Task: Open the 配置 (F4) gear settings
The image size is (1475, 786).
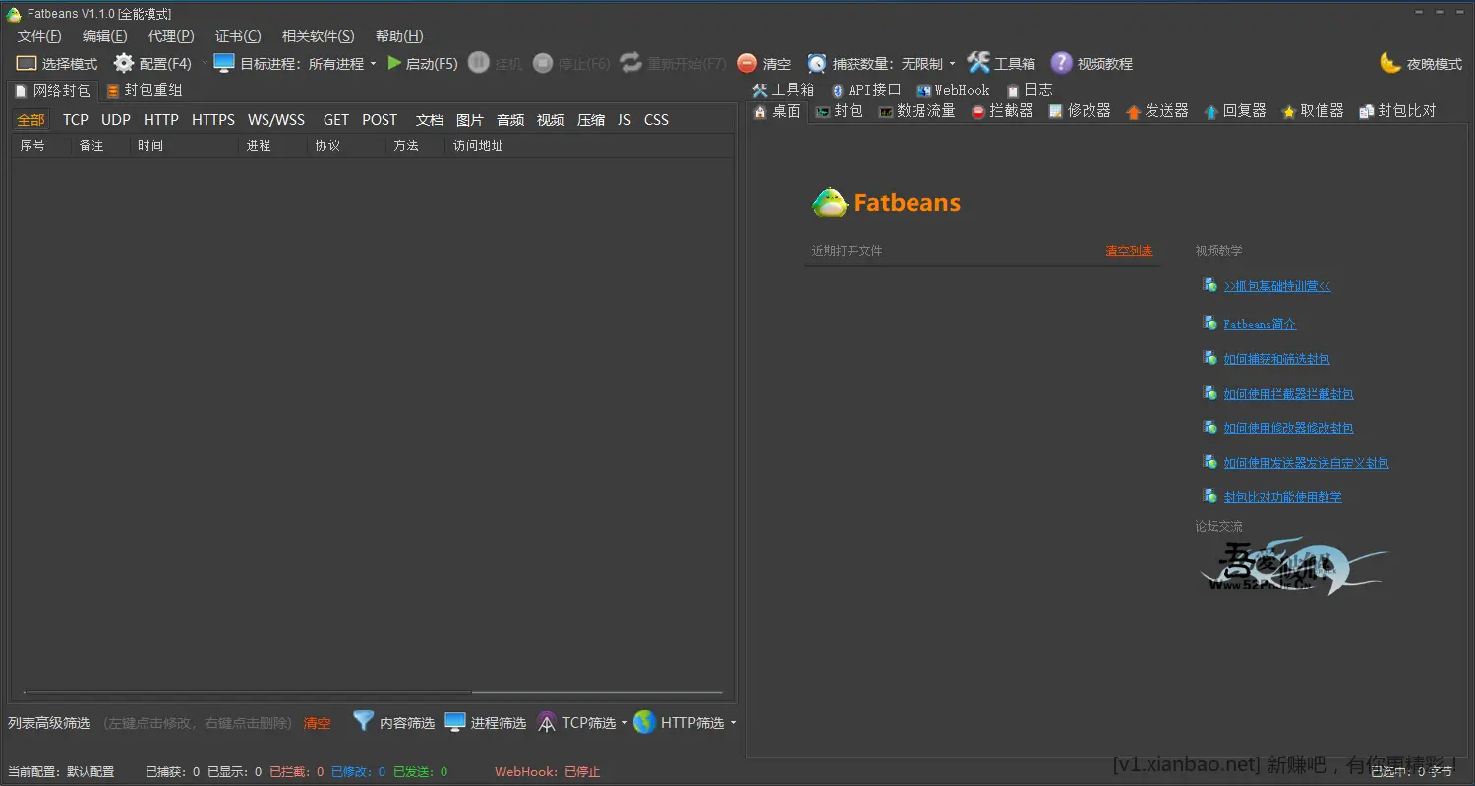Action: [x=124, y=63]
